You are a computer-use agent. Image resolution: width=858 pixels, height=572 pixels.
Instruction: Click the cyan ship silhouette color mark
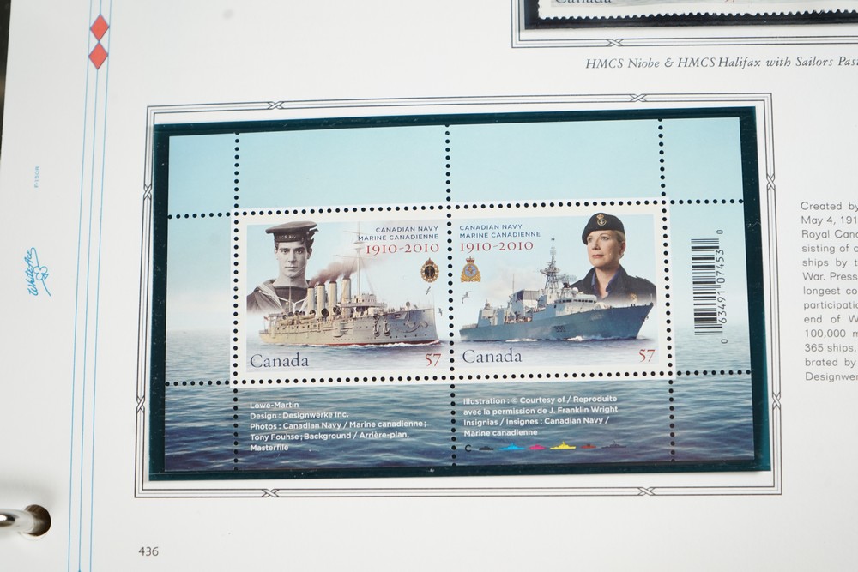click(x=511, y=447)
